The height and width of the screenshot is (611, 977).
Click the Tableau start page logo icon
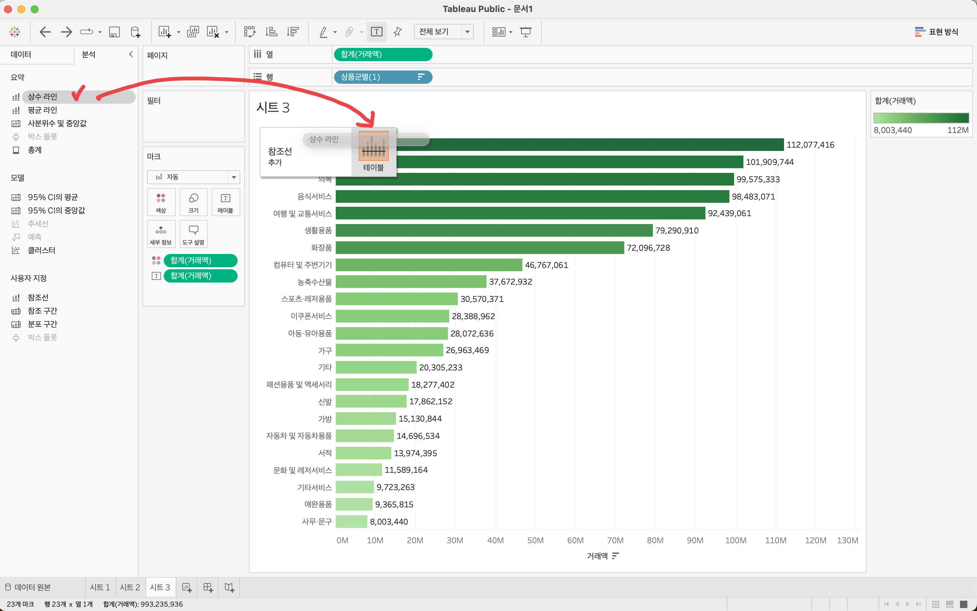[15, 32]
